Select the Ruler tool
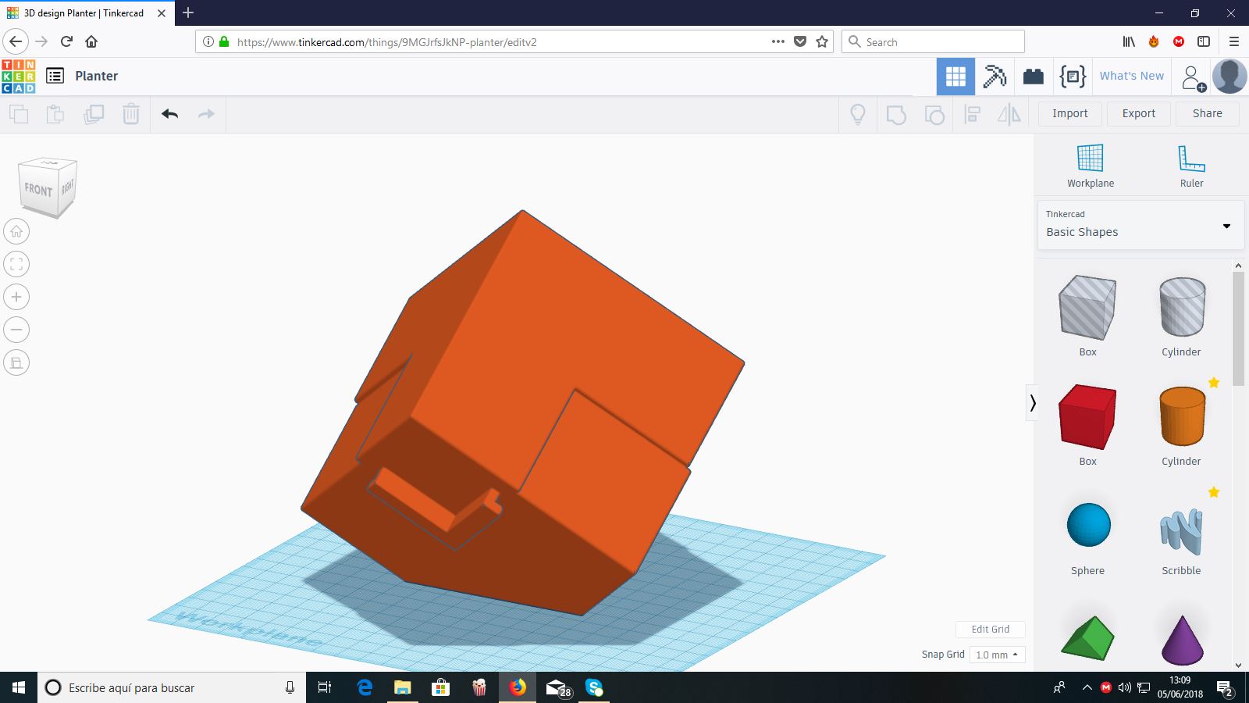The height and width of the screenshot is (703, 1249). click(x=1191, y=166)
